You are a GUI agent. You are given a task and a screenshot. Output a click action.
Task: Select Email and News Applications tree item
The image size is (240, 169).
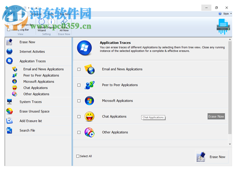click(43, 69)
